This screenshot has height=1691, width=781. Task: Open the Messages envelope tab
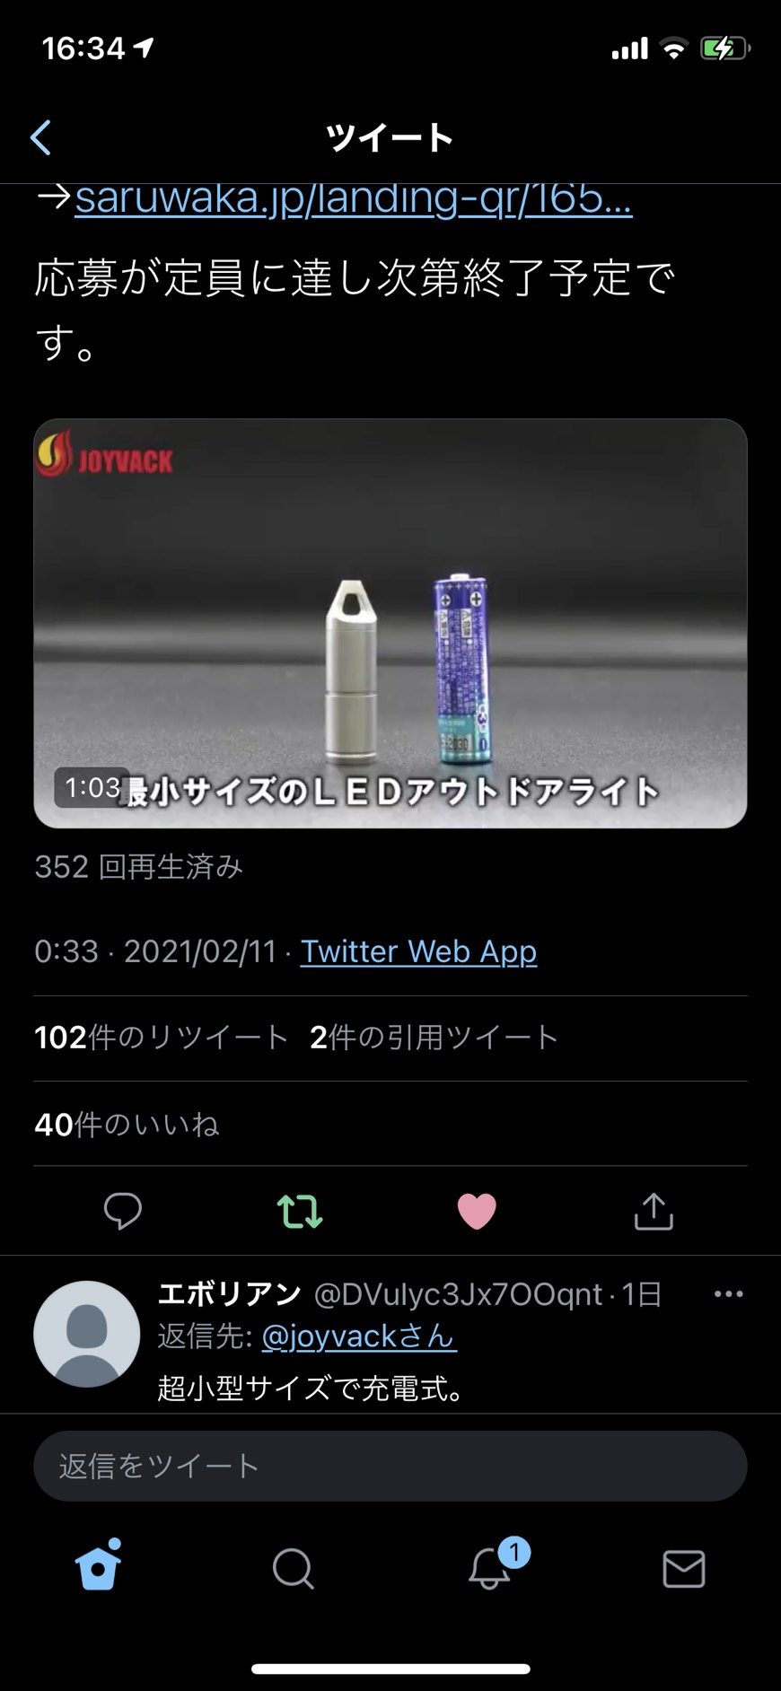tap(684, 1569)
